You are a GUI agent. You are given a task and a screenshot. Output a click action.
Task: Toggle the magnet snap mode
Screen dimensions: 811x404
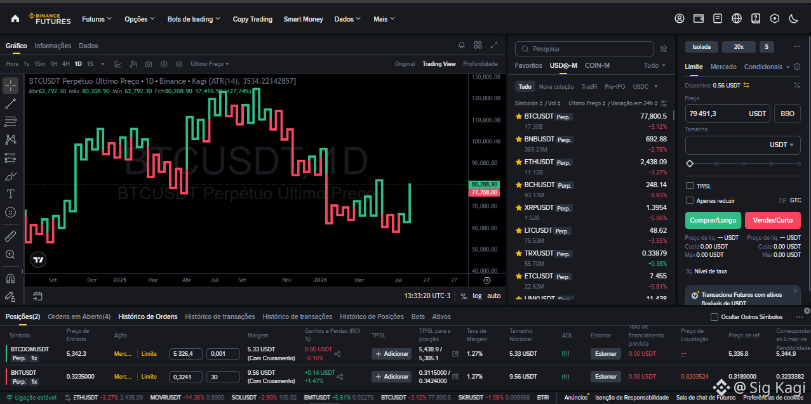[x=10, y=278]
